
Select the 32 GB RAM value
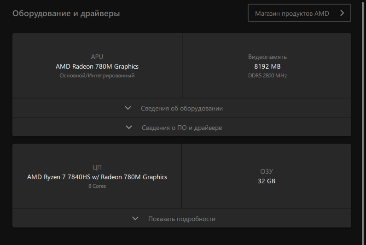point(267,181)
